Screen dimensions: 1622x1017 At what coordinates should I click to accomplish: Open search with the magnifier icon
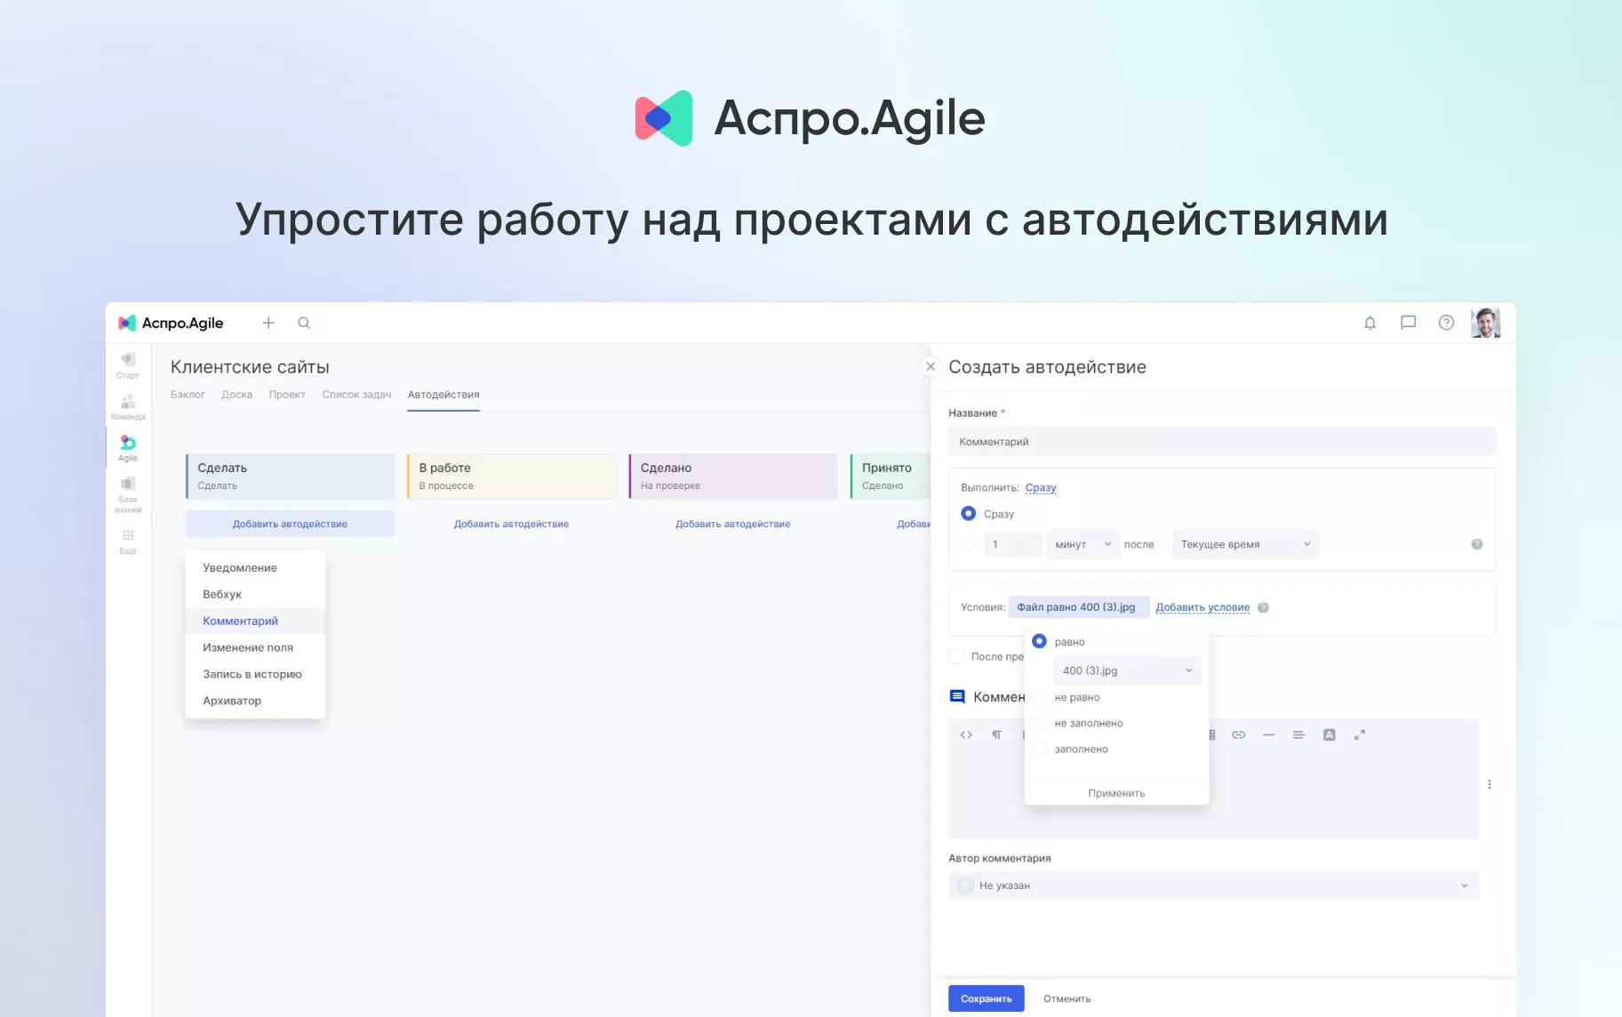tap(304, 322)
